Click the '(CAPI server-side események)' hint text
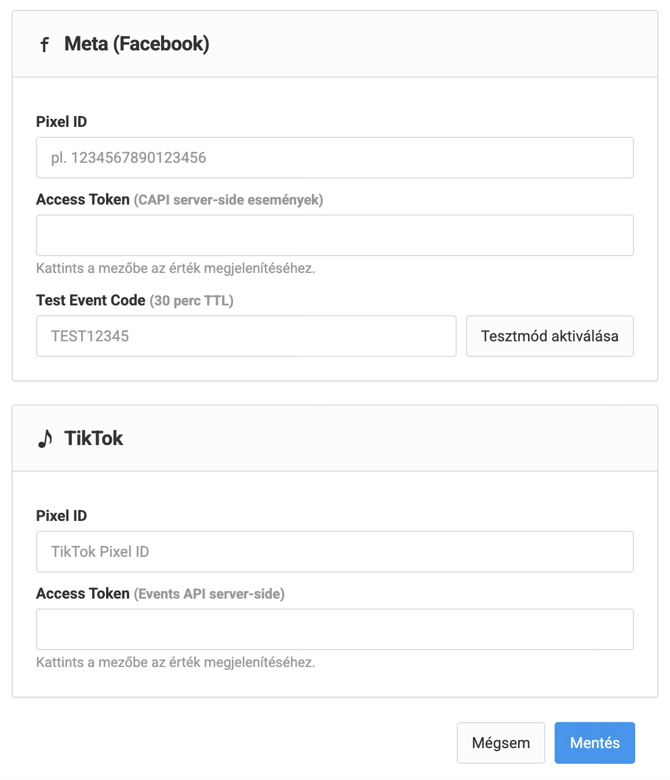The image size is (670, 780). [x=228, y=200]
